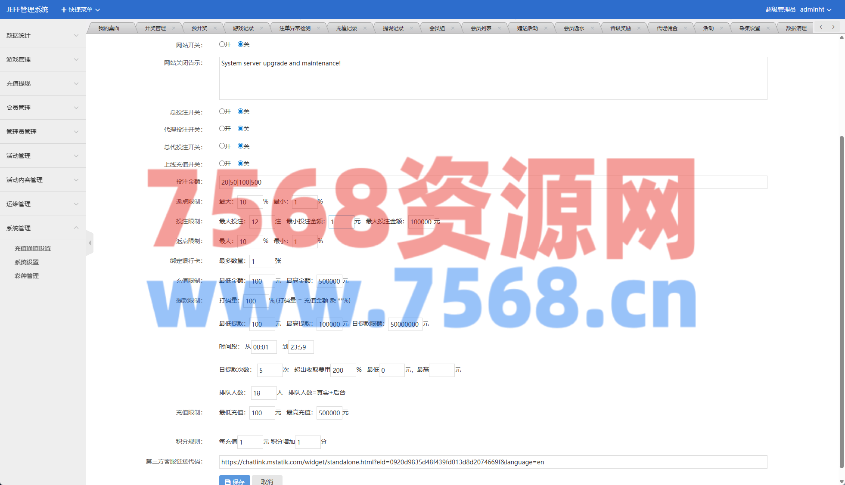Image resolution: width=845 pixels, height=485 pixels.
Task: Open the 我的桌面 tab
Action: tap(109, 28)
